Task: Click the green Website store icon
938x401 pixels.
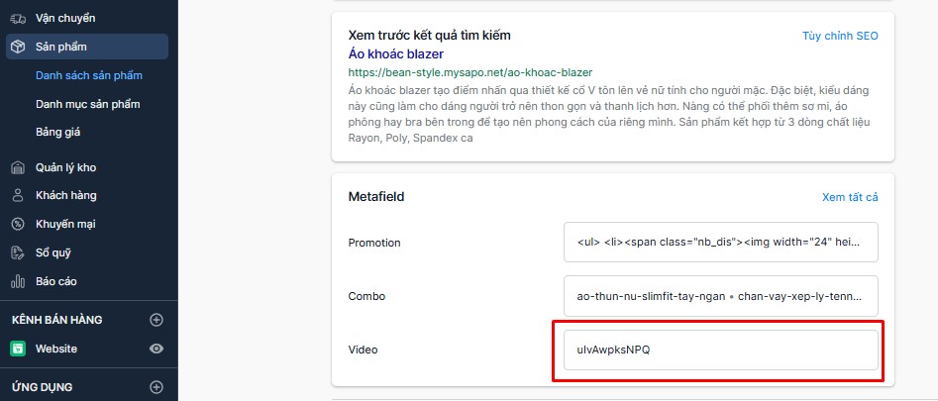Action: tap(18, 349)
